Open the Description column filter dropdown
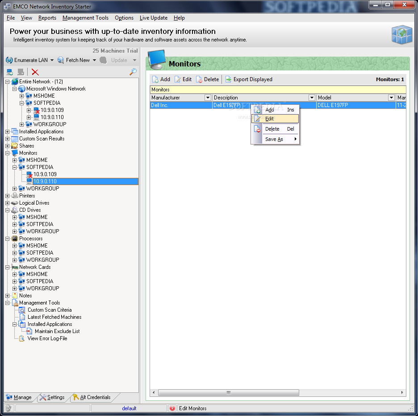Image resolution: width=418 pixels, height=416 pixels. tap(312, 98)
